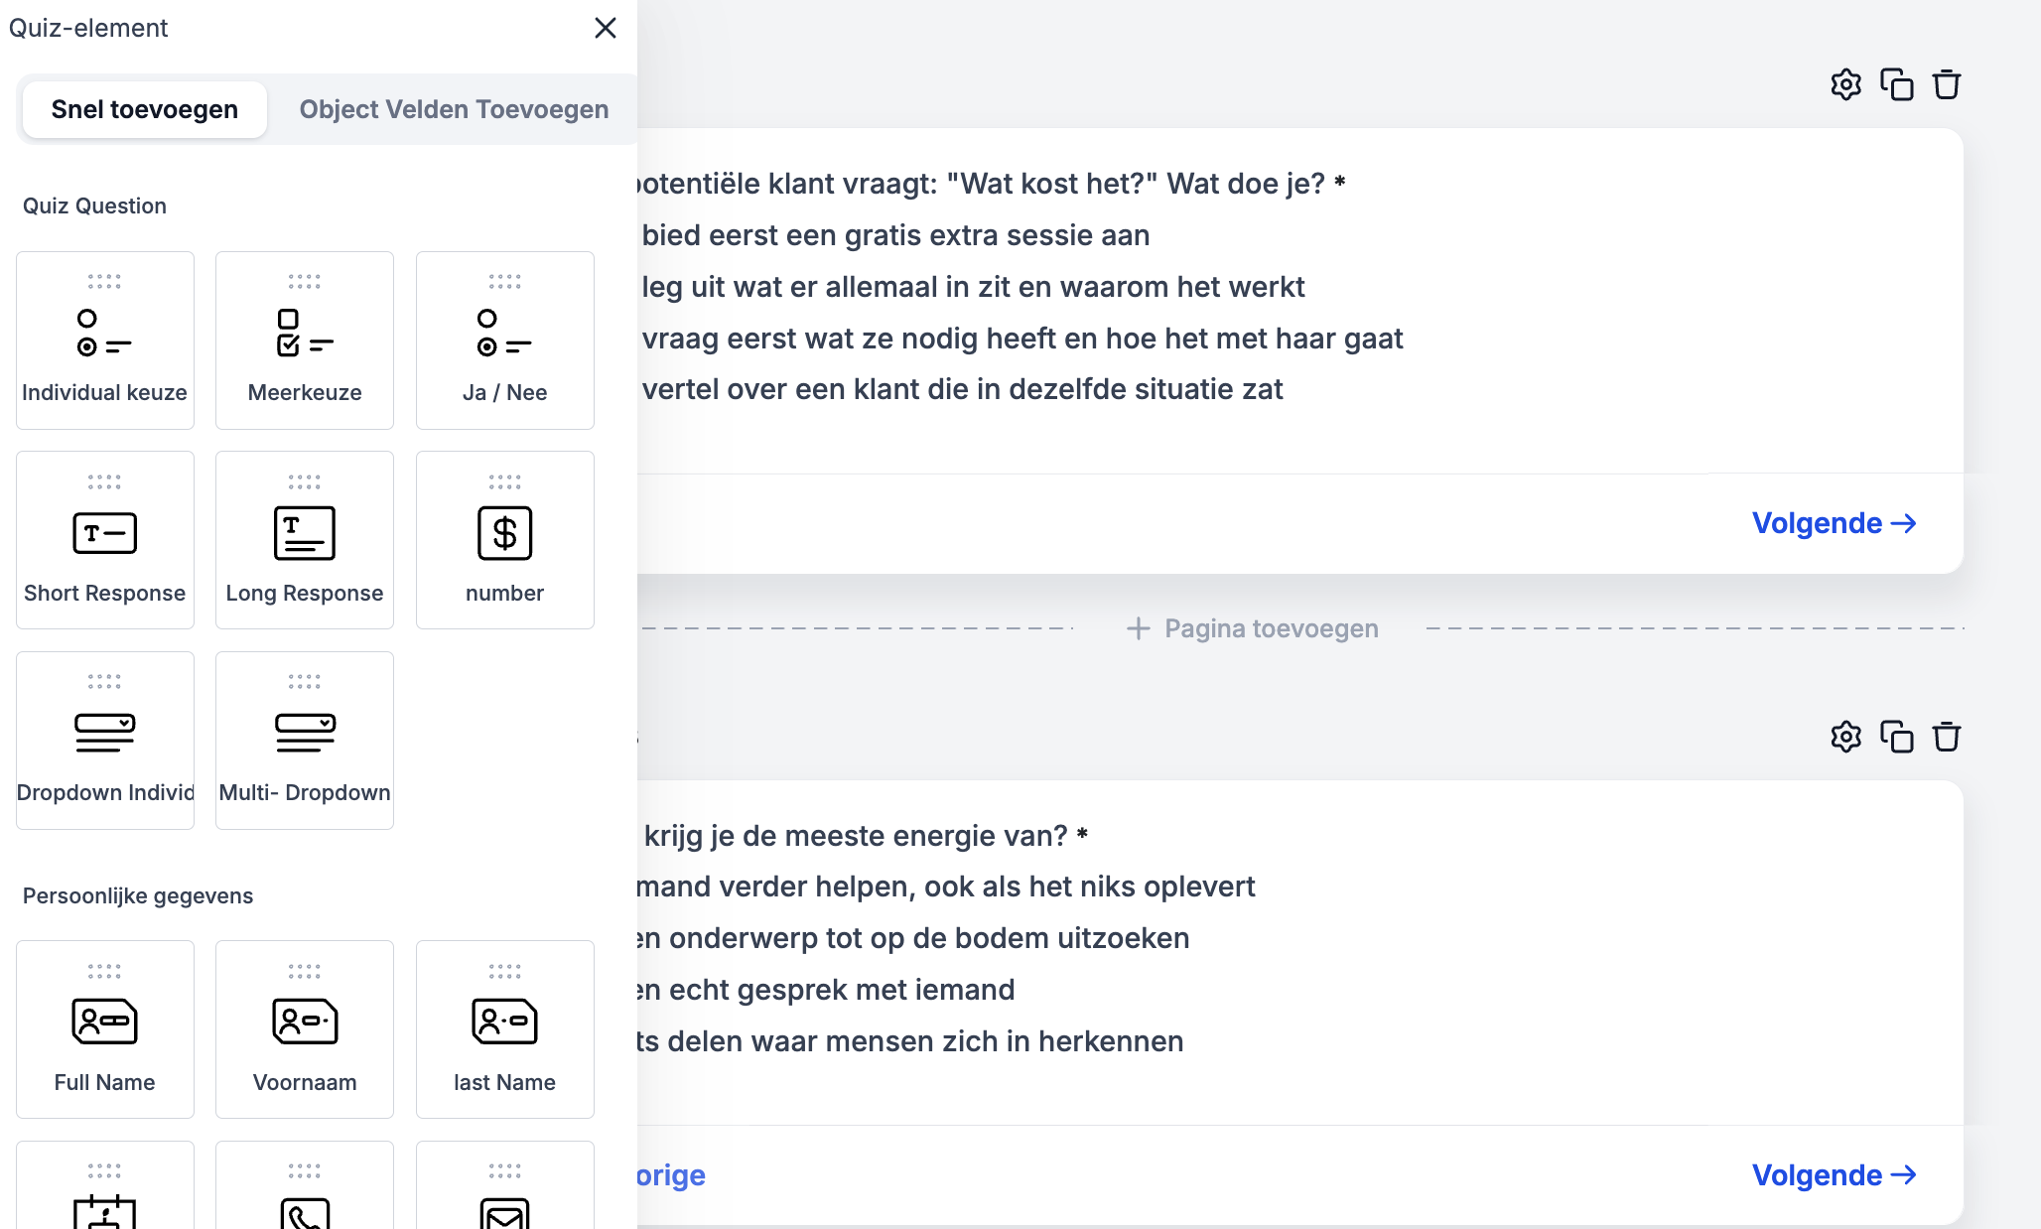Open settings gear for the "Wat kost het?" page
2041x1229 pixels.
pyautogui.click(x=1845, y=84)
